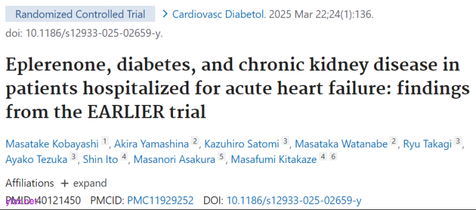Open author Ayako Tezuka
The image size is (476, 210).
point(37,160)
